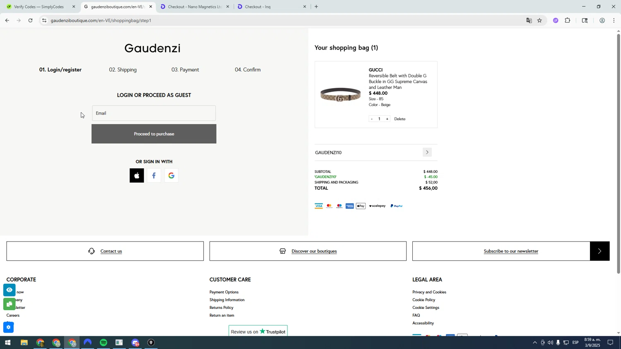This screenshot has width=621, height=349.
Task: Open Returns Policy link
Action: coord(221,308)
